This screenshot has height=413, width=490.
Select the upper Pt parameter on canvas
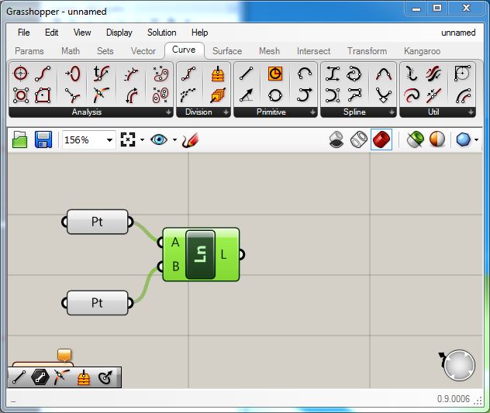point(97,222)
